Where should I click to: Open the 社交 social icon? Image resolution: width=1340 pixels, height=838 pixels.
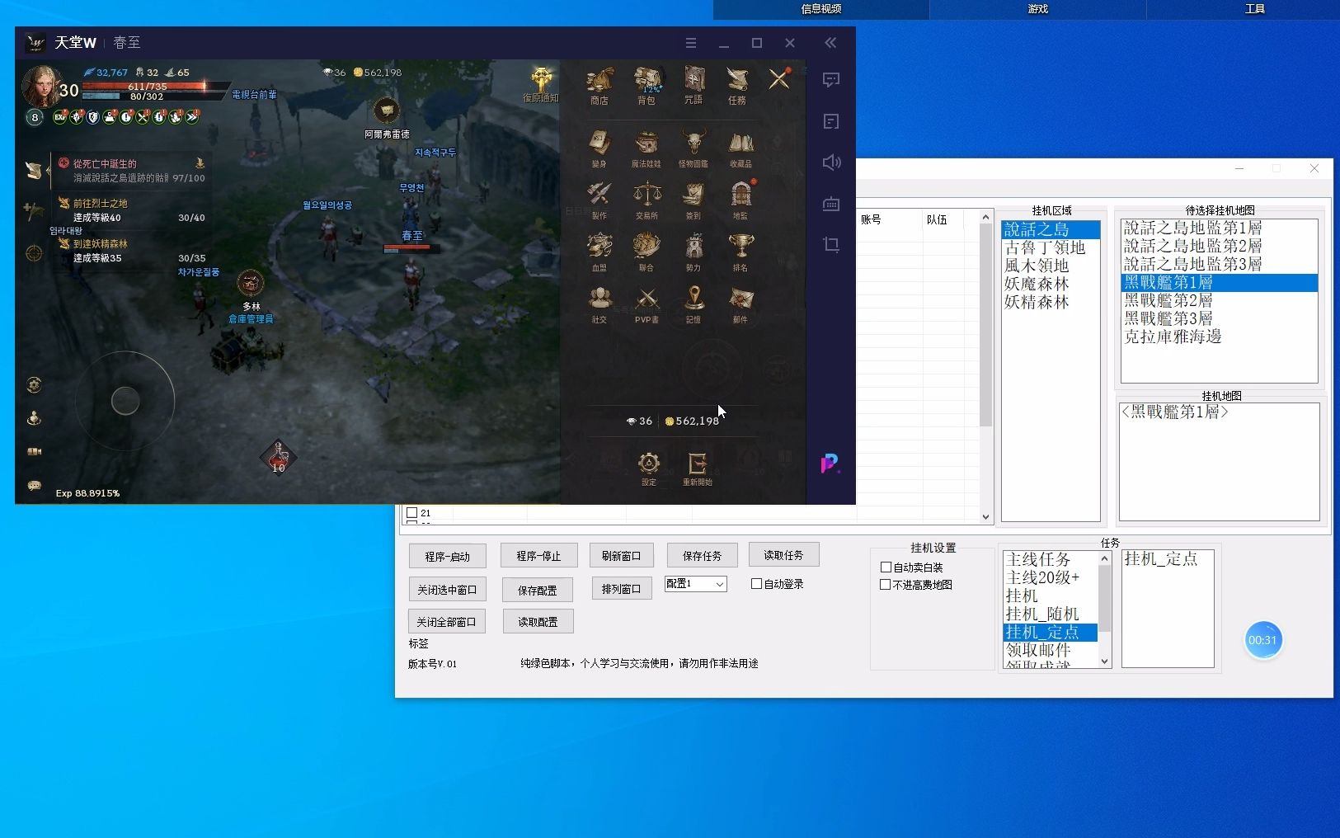pos(599,304)
